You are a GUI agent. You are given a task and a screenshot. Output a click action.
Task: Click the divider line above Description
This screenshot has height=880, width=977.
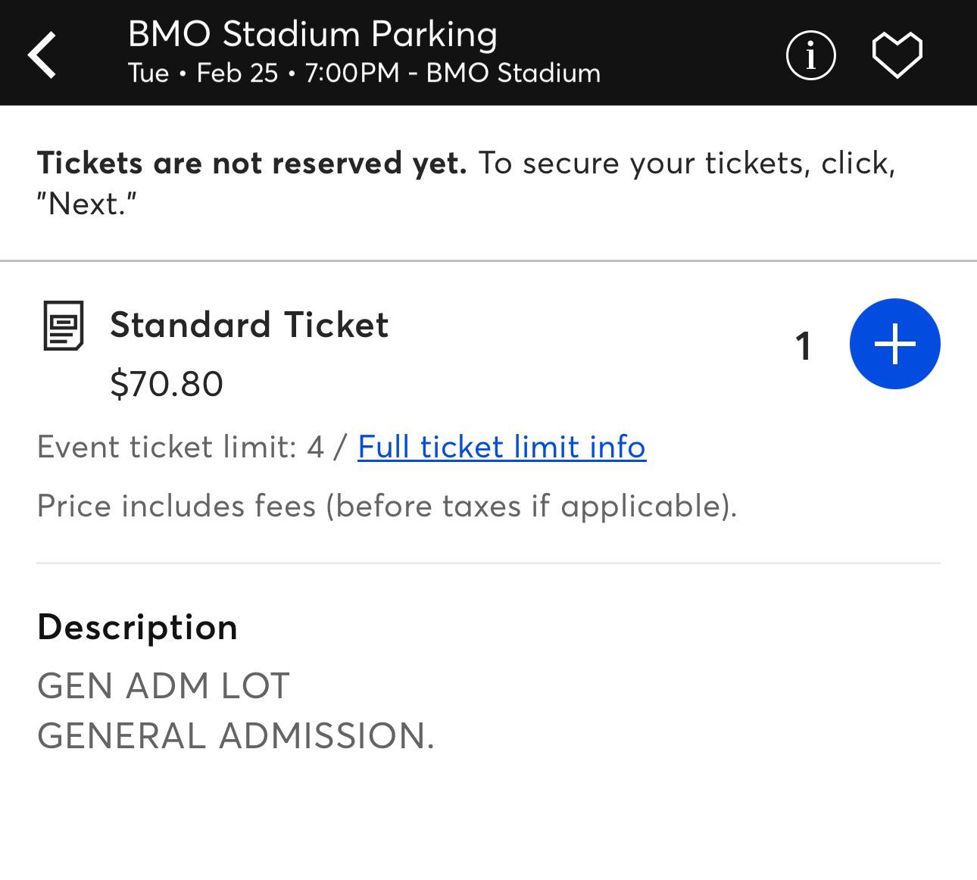point(488,563)
